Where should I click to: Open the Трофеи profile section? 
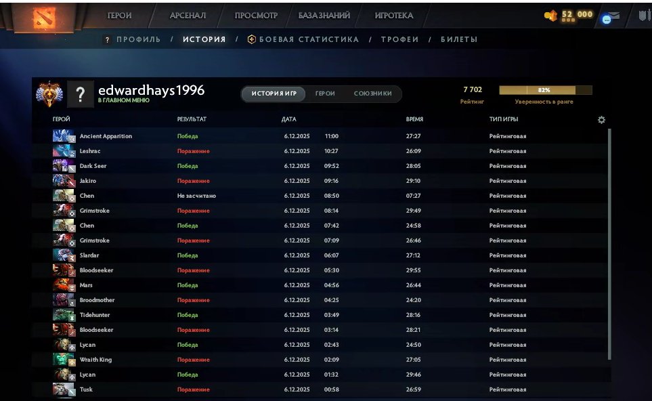click(x=399, y=39)
